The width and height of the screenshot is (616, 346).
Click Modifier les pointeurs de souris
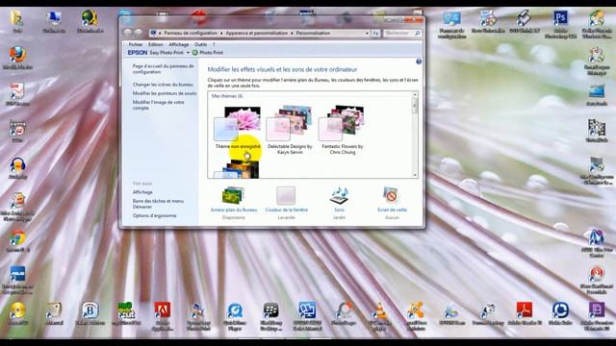(x=165, y=93)
